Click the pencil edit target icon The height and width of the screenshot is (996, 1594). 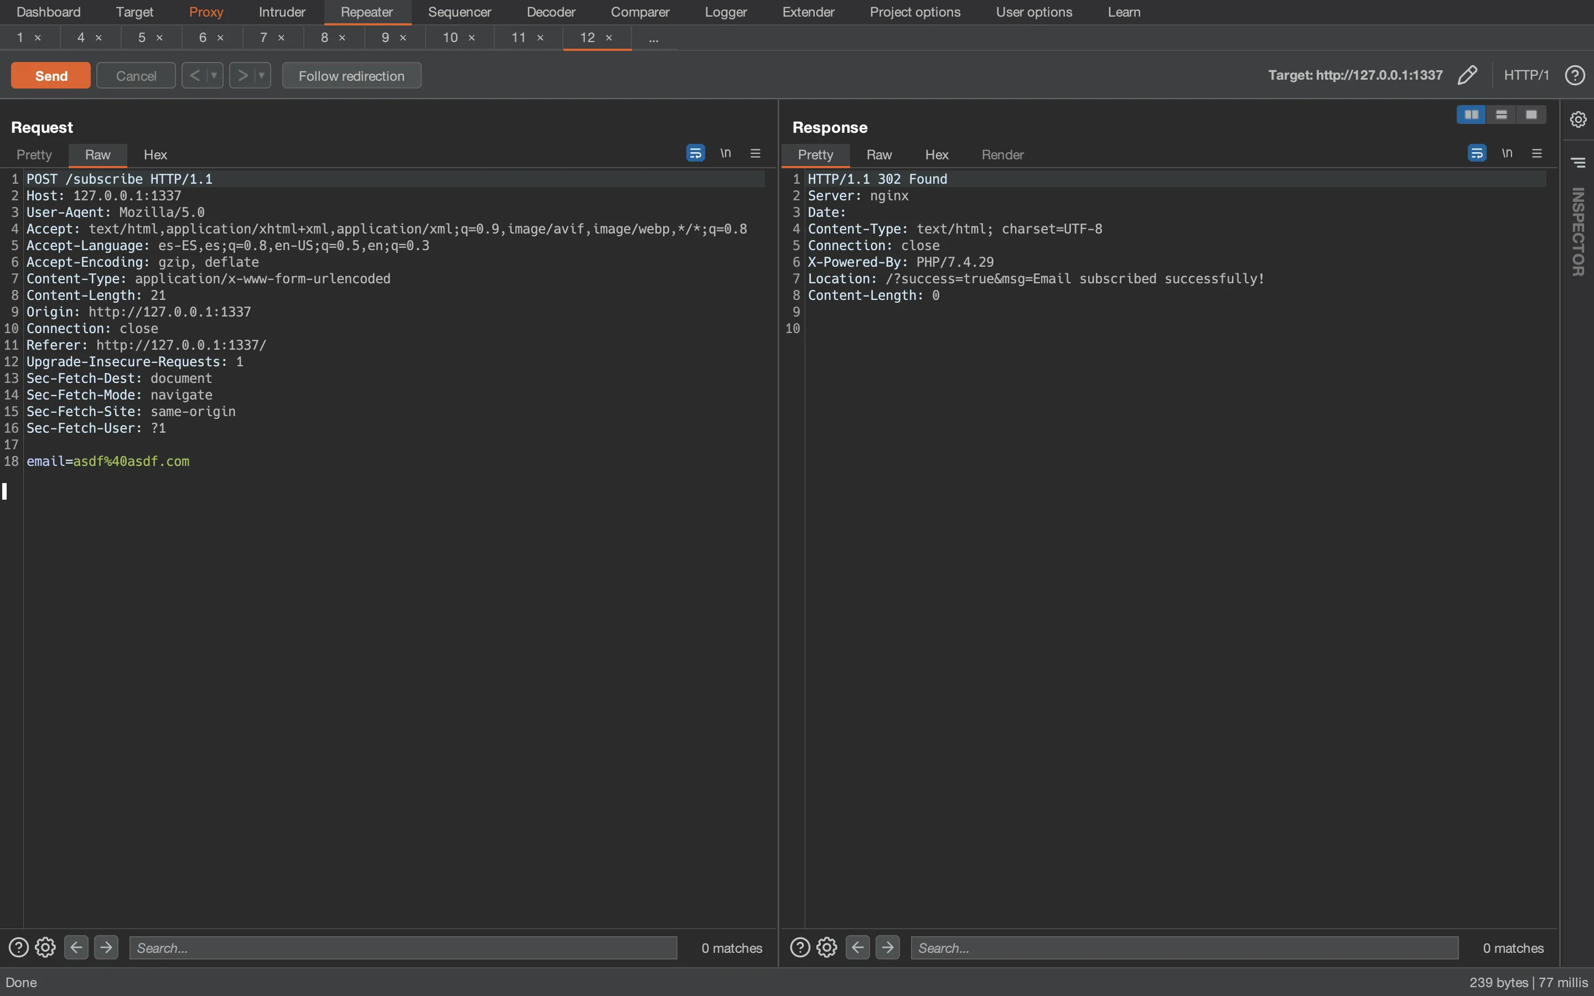point(1467,75)
